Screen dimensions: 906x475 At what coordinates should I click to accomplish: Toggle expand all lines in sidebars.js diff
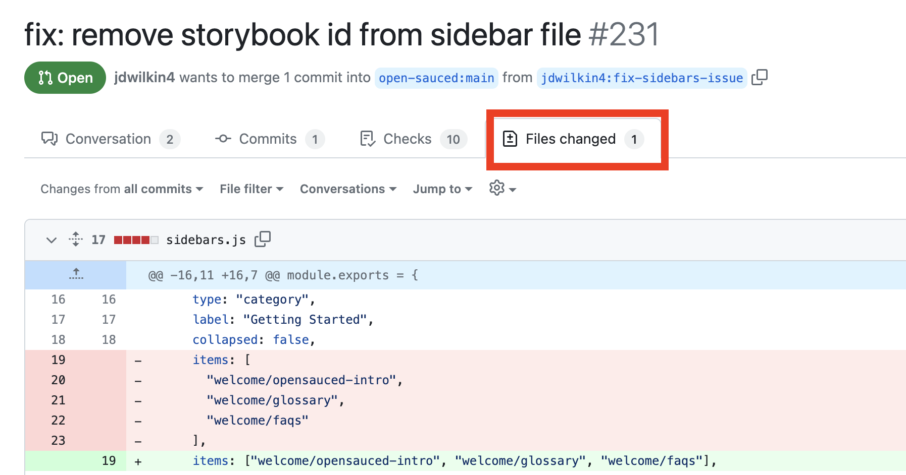[75, 239]
